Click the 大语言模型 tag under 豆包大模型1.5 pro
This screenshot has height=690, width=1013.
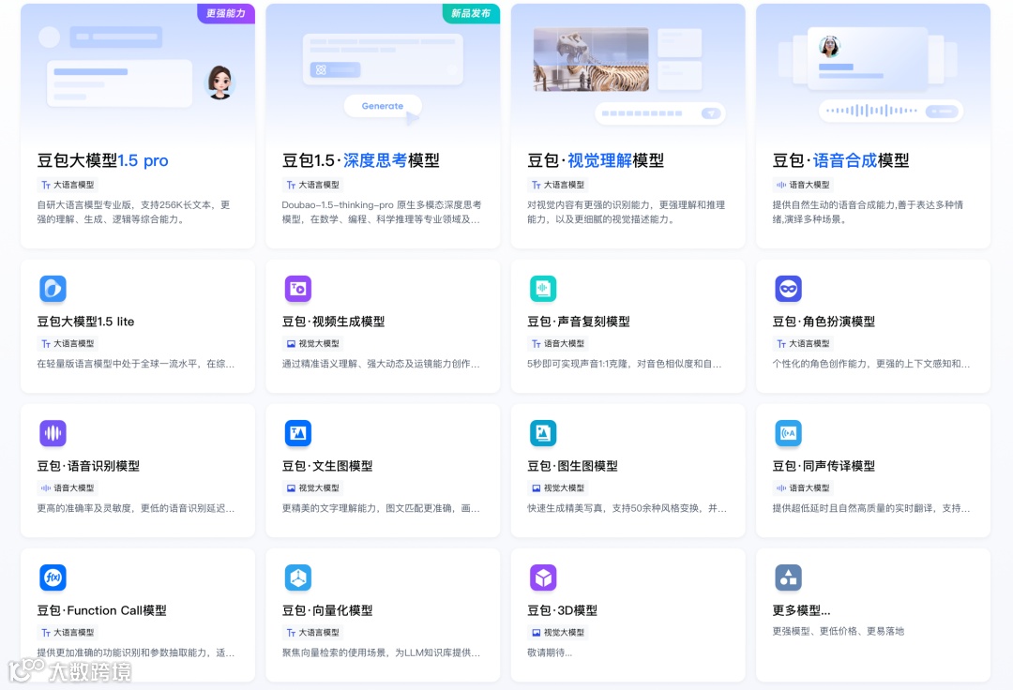point(68,185)
